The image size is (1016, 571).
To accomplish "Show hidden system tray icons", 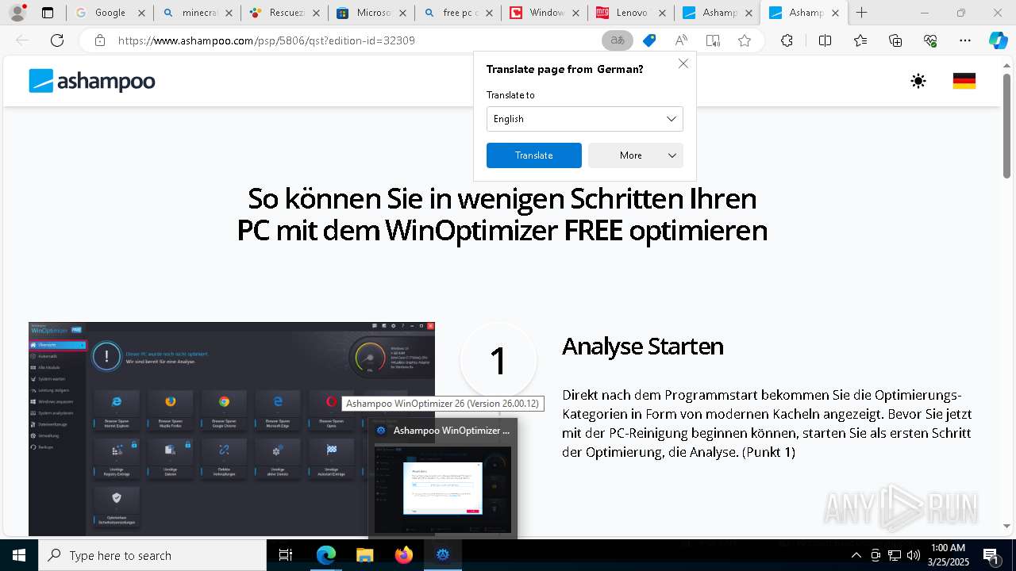I will point(856,555).
